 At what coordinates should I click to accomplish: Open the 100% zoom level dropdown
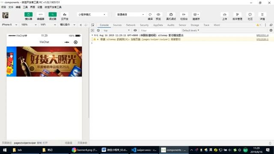[29, 25]
